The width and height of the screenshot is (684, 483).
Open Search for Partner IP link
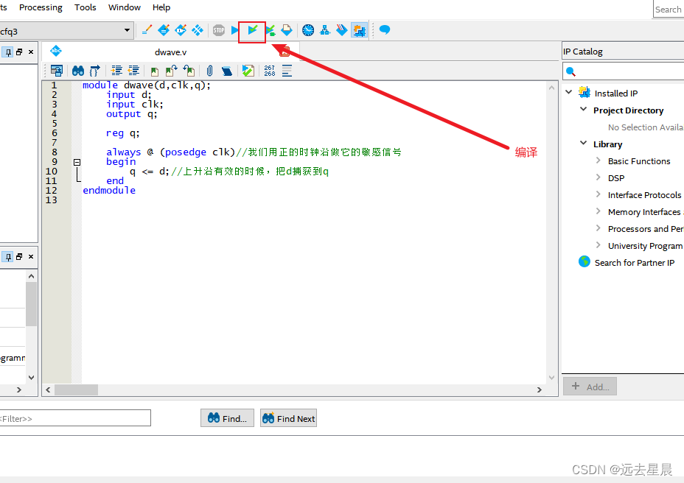coord(635,262)
